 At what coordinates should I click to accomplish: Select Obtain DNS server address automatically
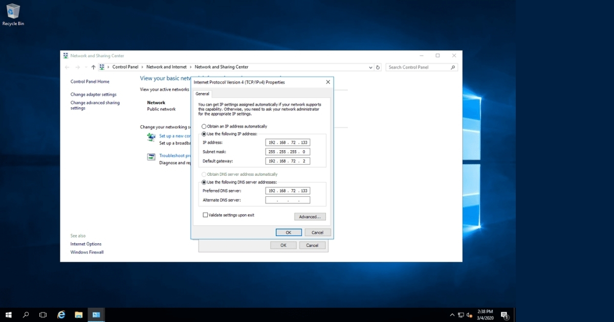204,174
